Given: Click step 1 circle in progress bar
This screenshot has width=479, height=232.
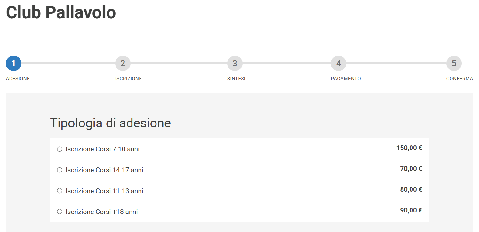Looking at the screenshot, I should (x=13, y=63).
